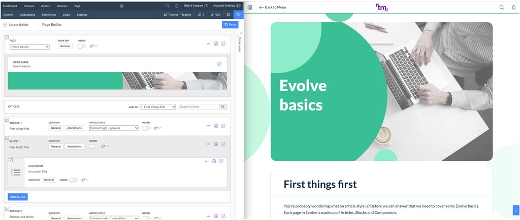This screenshot has width=520, height=220.
Task: Tick the Article 2 checkbox
Action: [x=7, y=209]
